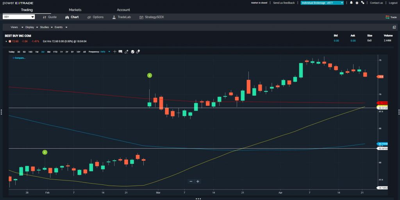Set chart range to 5D
This screenshot has height=200, width=400.
click(24, 52)
